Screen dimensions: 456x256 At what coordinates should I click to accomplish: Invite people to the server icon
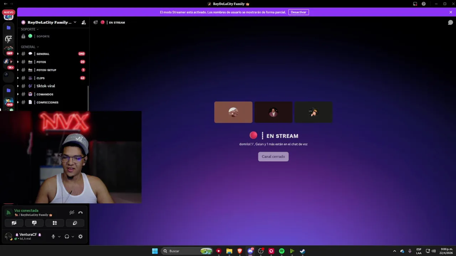84,22
